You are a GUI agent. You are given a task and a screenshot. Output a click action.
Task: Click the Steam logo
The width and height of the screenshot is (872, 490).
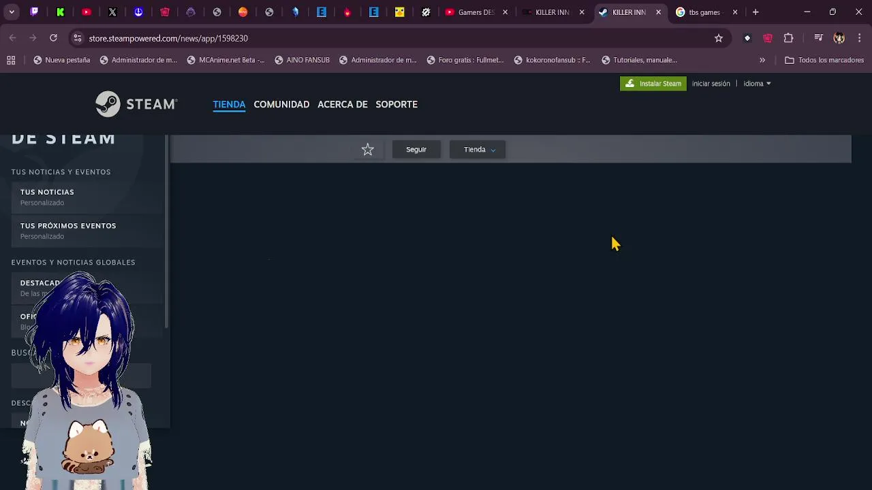pyautogui.click(x=136, y=104)
